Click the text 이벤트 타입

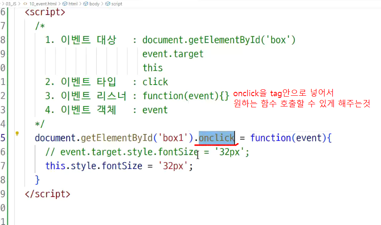click(x=88, y=82)
